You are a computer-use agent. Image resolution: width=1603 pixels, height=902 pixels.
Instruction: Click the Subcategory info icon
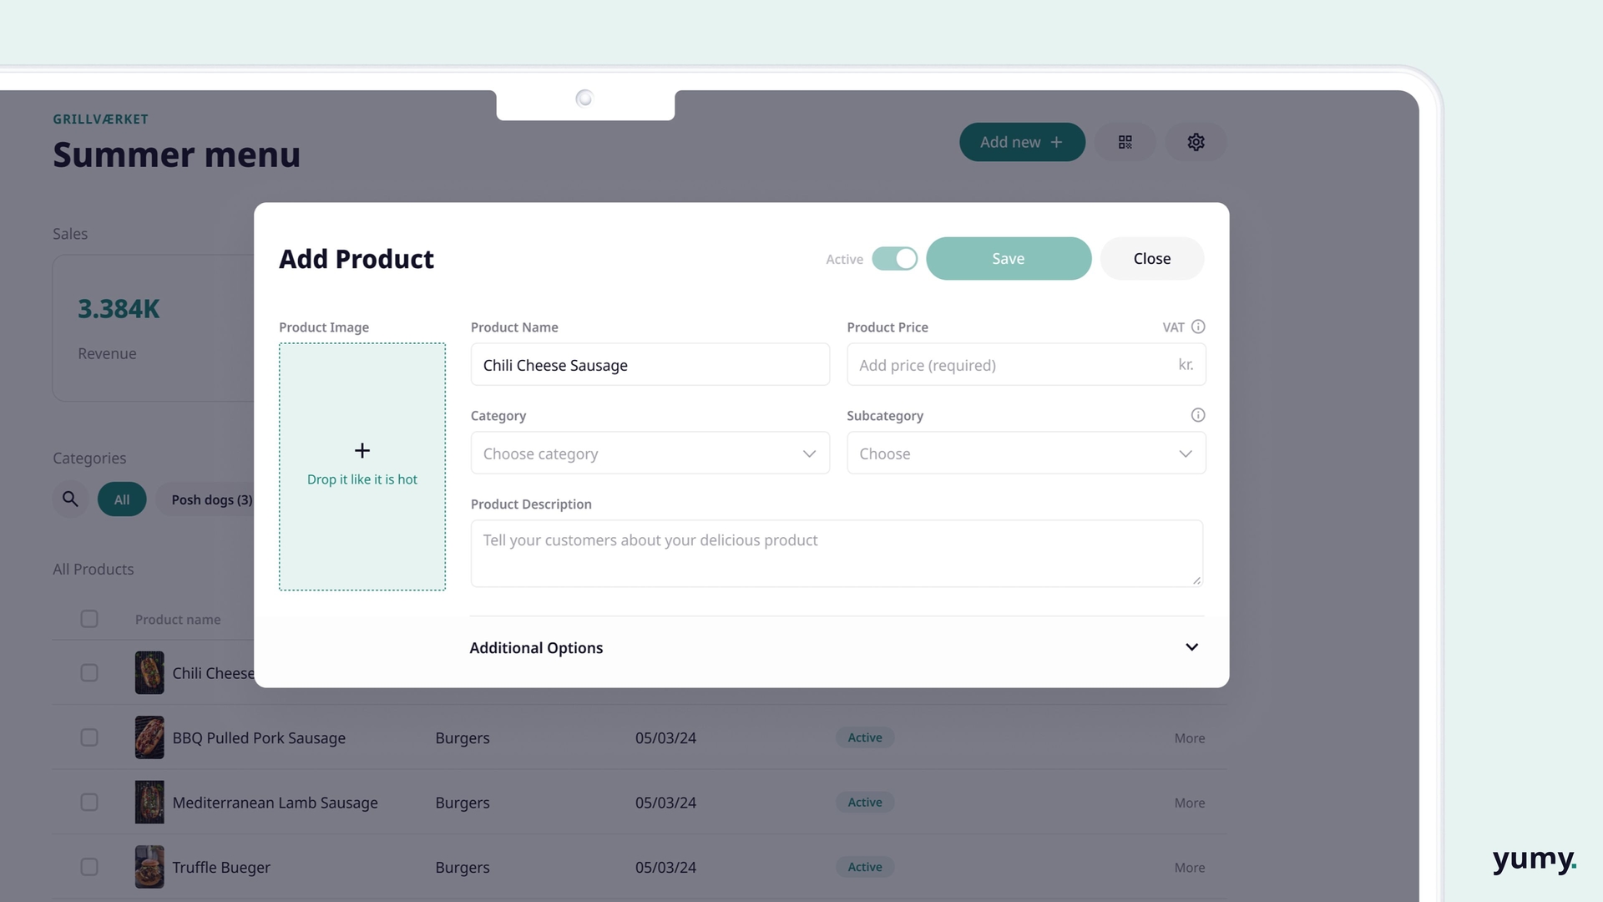1198,415
